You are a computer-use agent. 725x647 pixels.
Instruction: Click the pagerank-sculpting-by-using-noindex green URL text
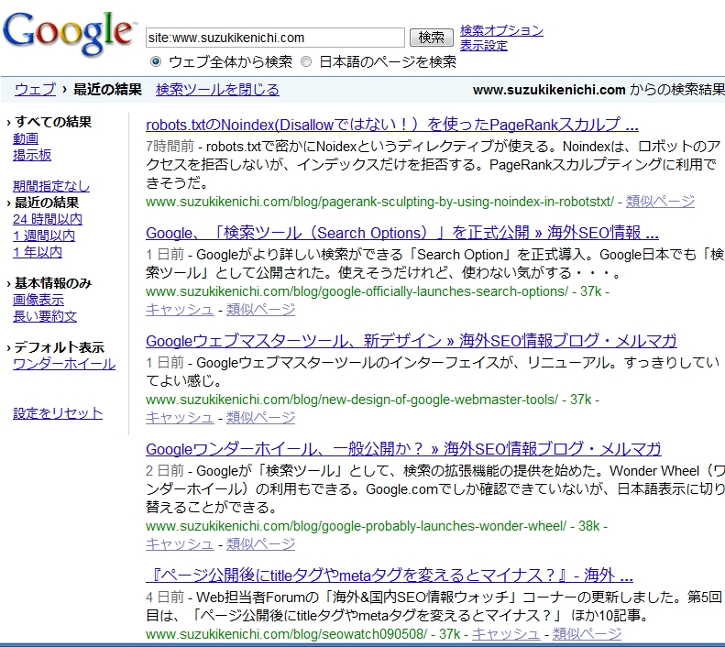pyautogui.click(x=380, y=202)
